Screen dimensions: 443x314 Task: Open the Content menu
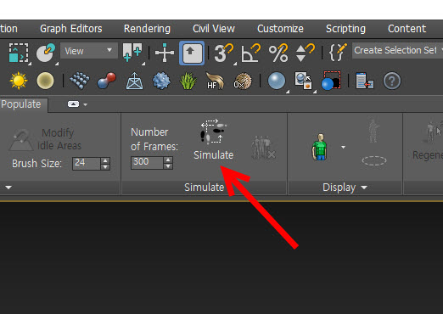407,29
